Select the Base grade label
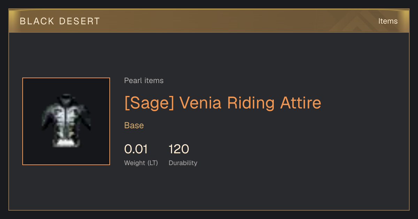 (x=134, y=125)
